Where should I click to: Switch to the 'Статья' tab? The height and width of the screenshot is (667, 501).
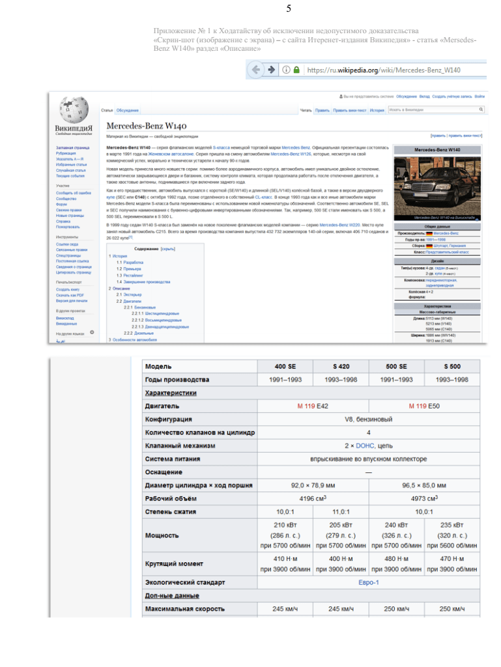[x=107, y=110]
